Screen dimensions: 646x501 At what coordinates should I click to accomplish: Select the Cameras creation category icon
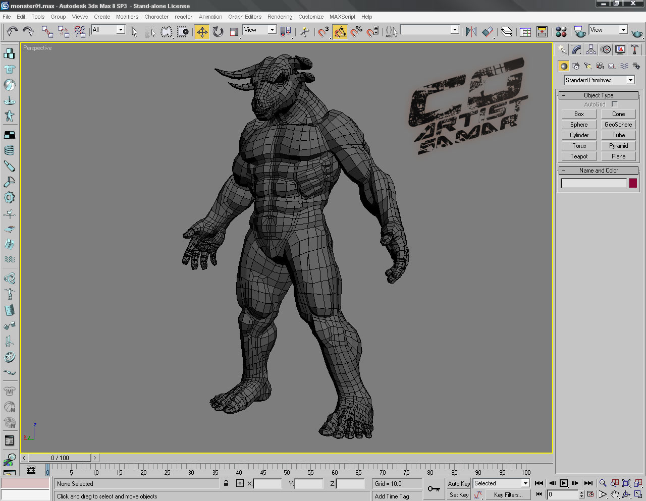(x=600, y=65)
